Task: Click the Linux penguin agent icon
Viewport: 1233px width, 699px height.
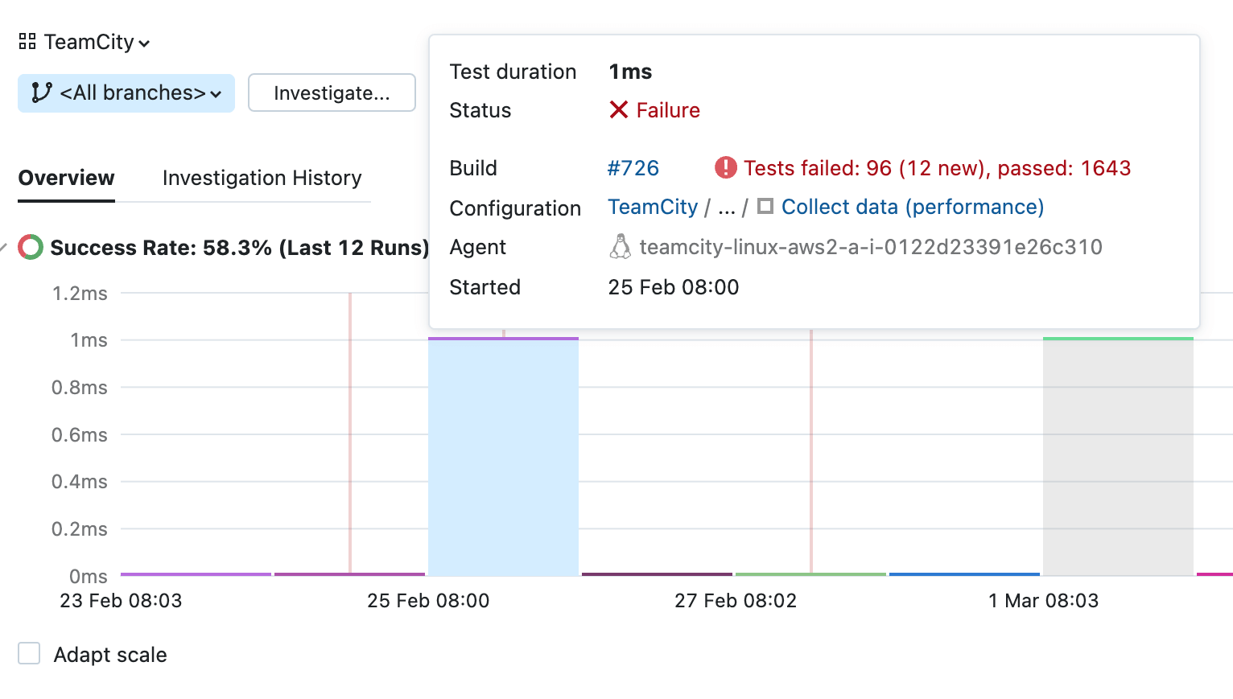Action: 620,247
